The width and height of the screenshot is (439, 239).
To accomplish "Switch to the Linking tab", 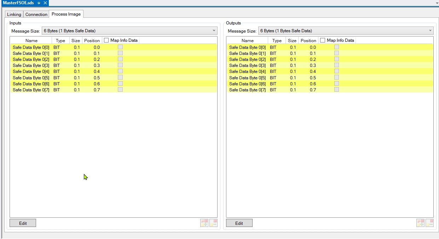I will (14, 15).
